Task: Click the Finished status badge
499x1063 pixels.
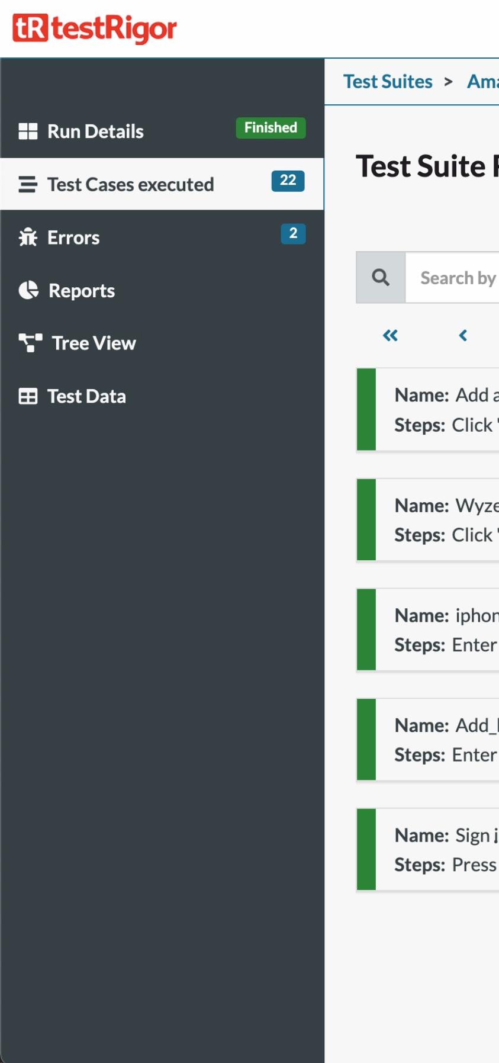Action: [271, 128]
